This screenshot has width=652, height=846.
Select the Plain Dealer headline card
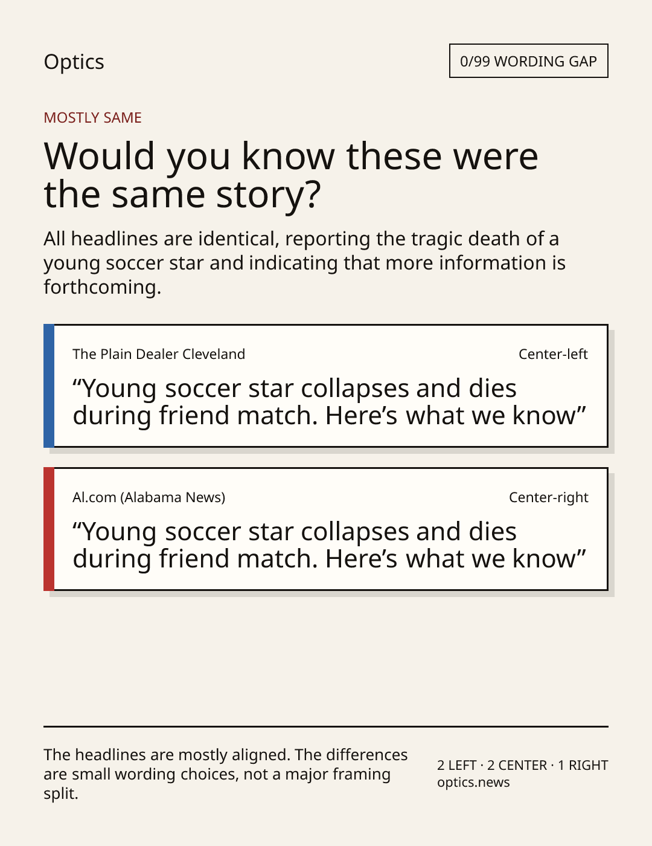326,386
